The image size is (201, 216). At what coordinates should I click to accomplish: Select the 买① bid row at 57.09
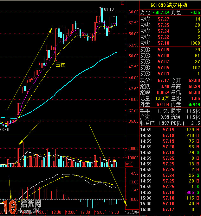[170, 50]
